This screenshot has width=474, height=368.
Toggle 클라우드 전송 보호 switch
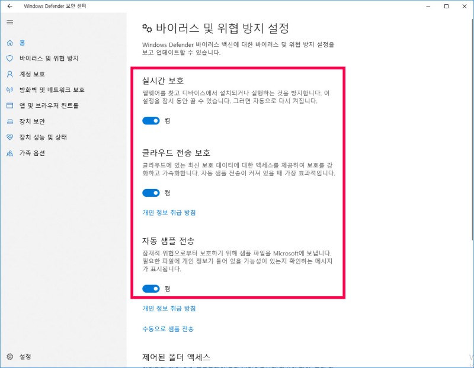151,193
